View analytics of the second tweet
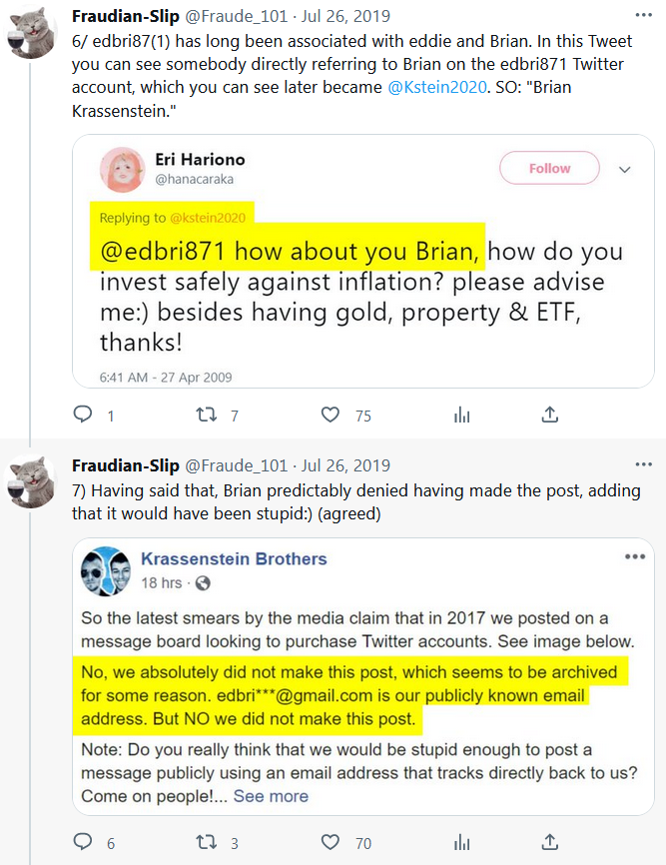Viewport: 666px width, 865px height. (x=462, y=843)
